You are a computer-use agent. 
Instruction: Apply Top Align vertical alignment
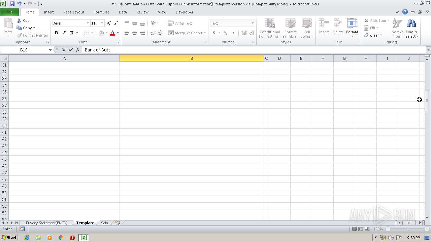127,23
